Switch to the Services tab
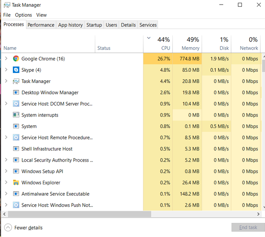The height and width of the screenshot is (237, 265). click(148, 25)
